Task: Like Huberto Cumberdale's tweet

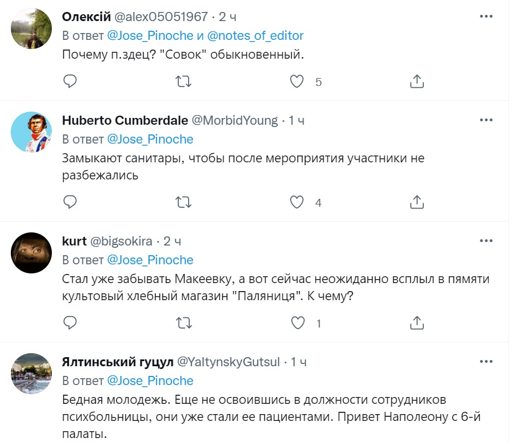Action: (297, 202)
